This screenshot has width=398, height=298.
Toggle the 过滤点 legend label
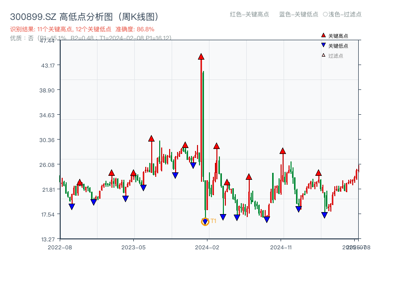point(335,56)
